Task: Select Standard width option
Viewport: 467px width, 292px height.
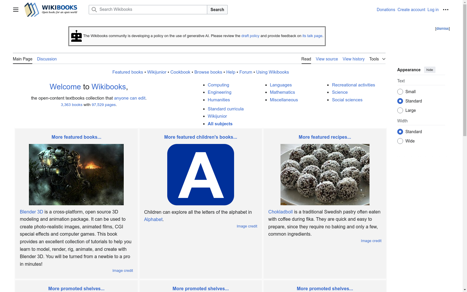Action: (x=400, y=132)
